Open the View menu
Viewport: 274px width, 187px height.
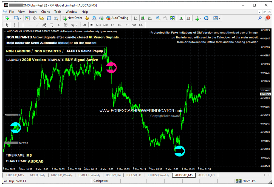pyautogui.click(x=21, y=12)
